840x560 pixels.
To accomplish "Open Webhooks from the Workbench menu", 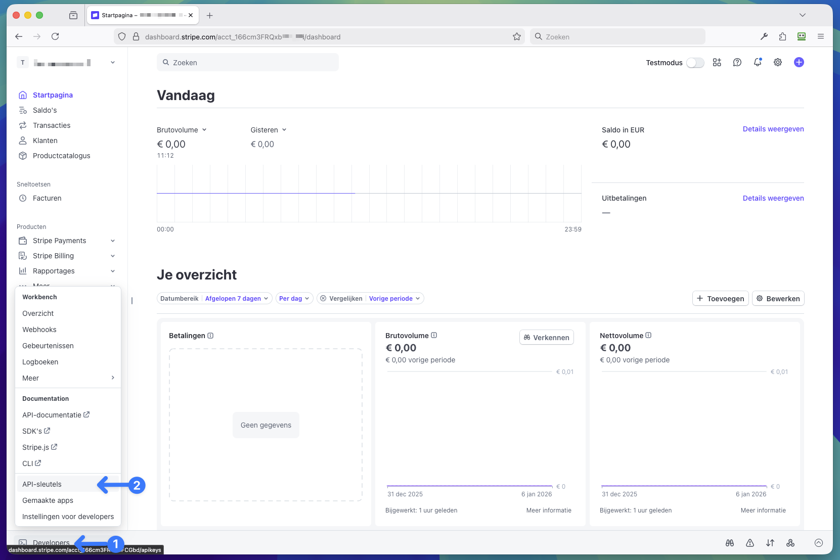I will point(39,329).
